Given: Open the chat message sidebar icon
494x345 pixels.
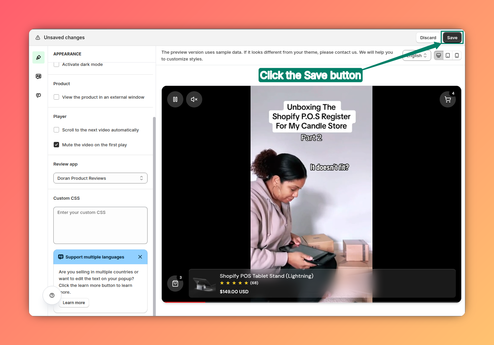Looking at the screenshot, I should pyautogui.click(x=38, y=95).
